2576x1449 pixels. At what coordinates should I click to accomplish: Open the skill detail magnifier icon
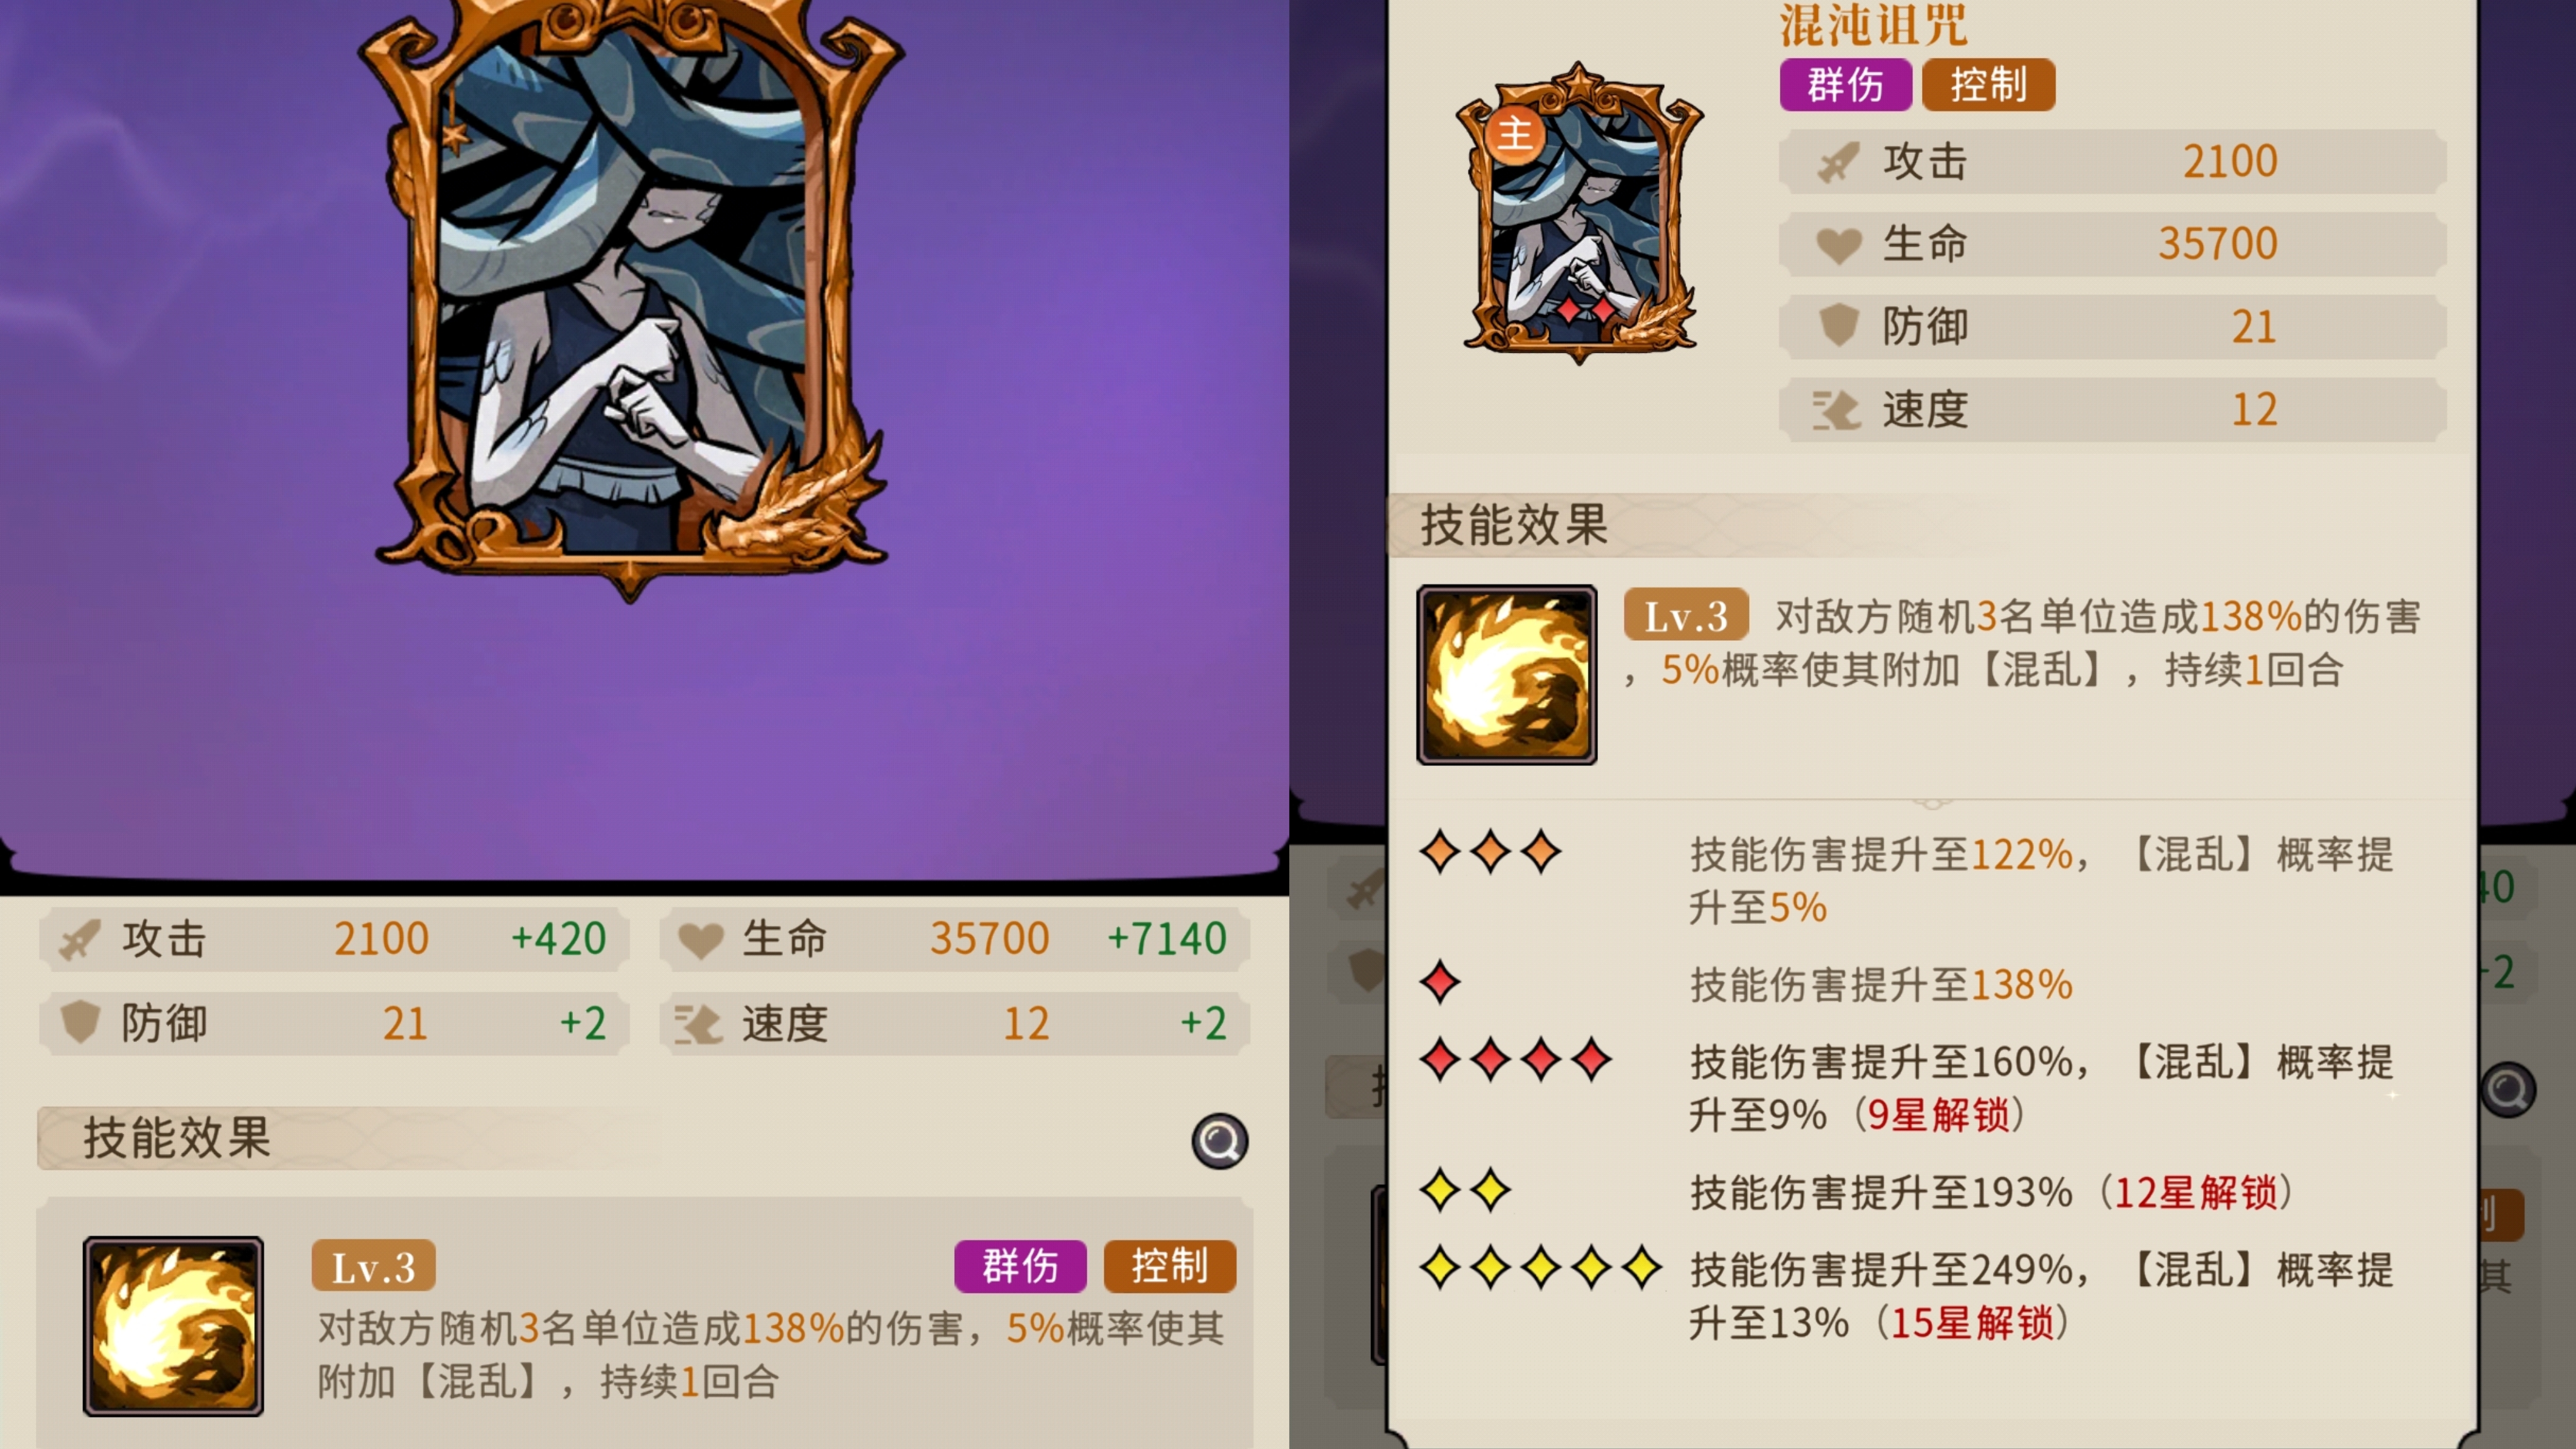[x=1219, y=1141]
